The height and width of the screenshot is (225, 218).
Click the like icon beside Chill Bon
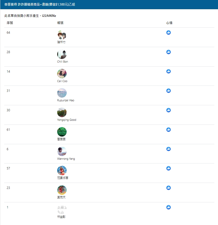pyautogui.click(x=168, y=52)
